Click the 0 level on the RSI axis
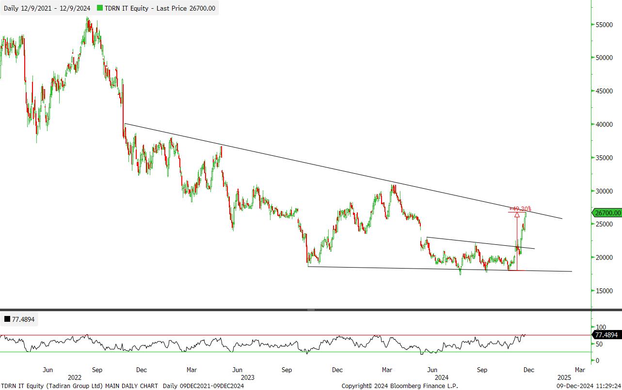 598,360
